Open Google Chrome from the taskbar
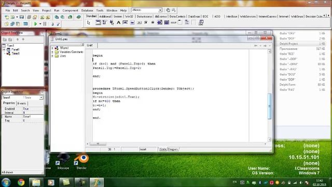332x187 pixels. [21, 182]
